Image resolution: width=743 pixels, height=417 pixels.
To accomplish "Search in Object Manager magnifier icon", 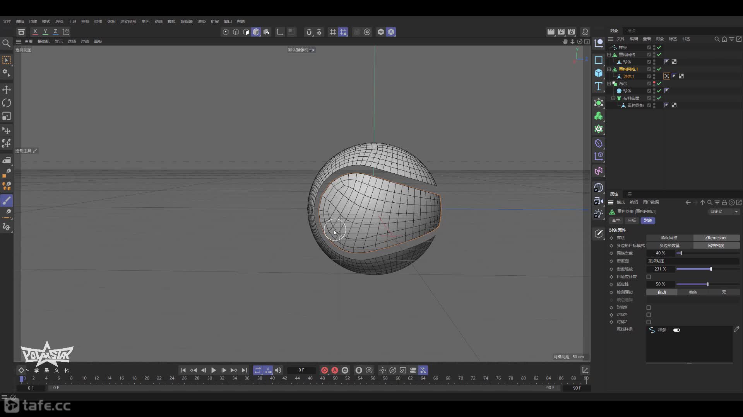I will (717, 39).
